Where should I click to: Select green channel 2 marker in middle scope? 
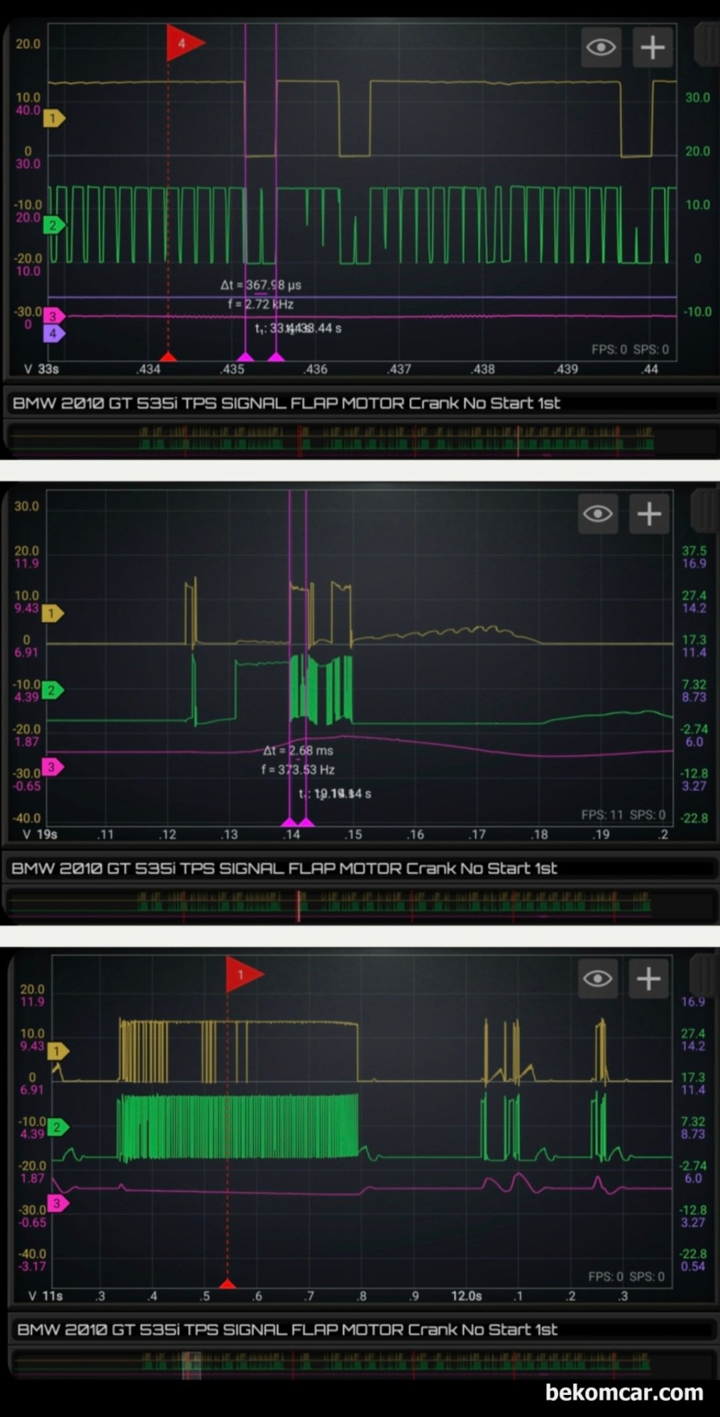point(53,690)
